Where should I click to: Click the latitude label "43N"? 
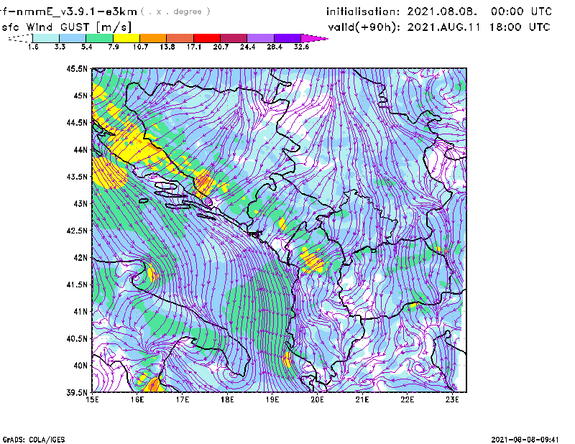80,203
